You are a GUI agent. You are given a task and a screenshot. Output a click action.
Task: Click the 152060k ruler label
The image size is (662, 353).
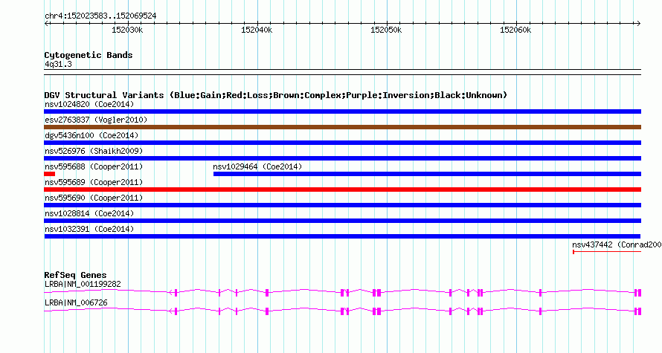(515, 30)
